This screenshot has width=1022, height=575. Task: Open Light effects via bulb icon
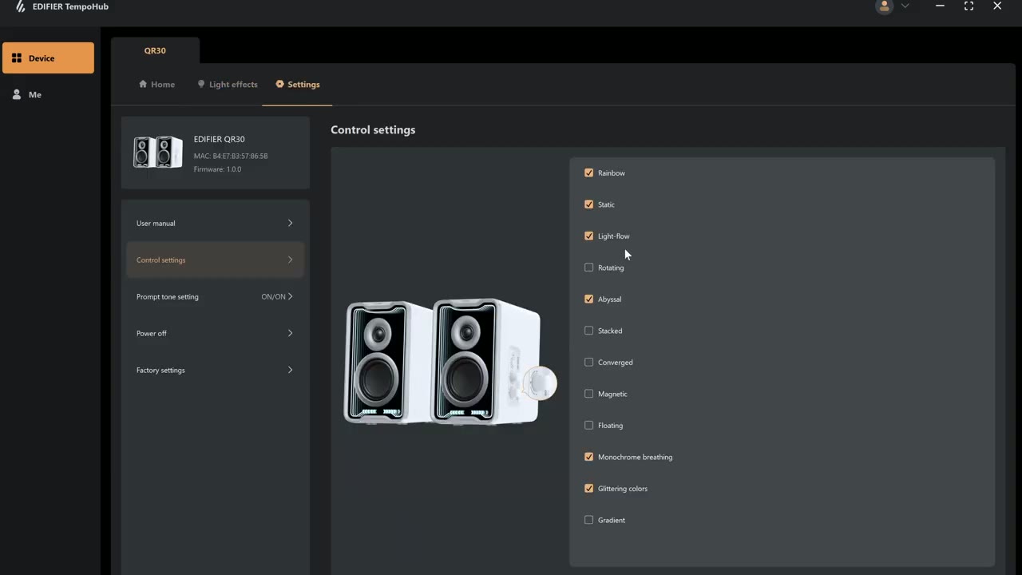[x=201, y=84]
